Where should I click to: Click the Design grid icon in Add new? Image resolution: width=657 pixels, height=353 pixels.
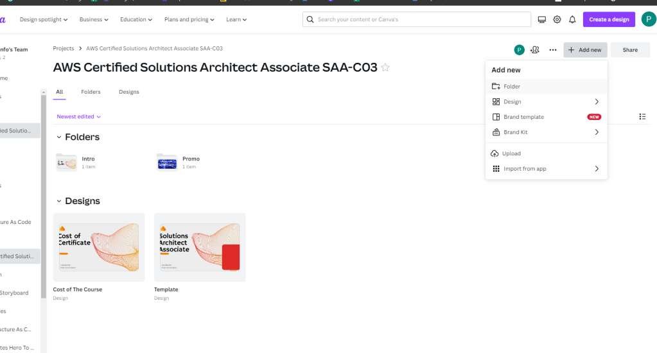point(496,102)
